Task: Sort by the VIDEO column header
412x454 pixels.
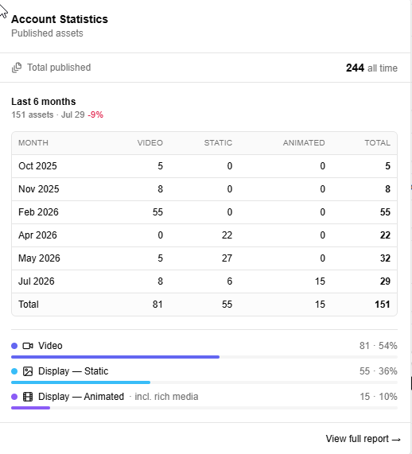Action: coord(150,143)
